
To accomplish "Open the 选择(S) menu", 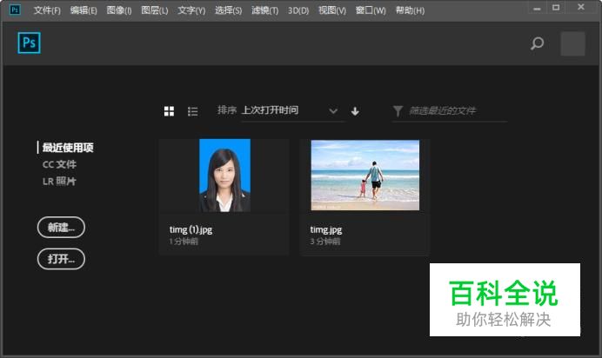I will (x=228, y=10).
